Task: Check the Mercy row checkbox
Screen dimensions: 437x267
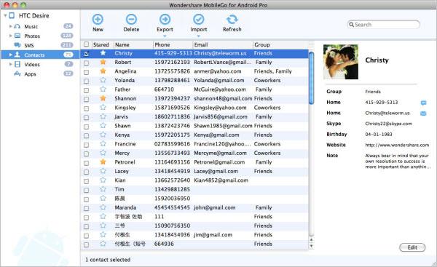Action: tap(87, 154)
